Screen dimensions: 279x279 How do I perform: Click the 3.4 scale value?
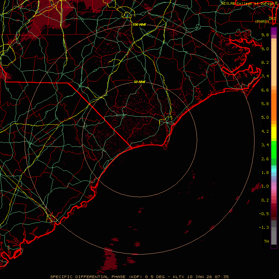265,145
